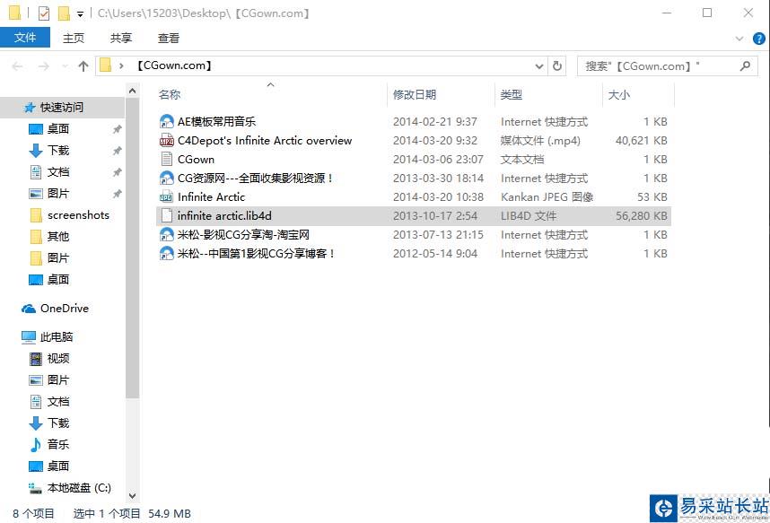Sort files by 大小 column
770x523 pixels.
618,94
